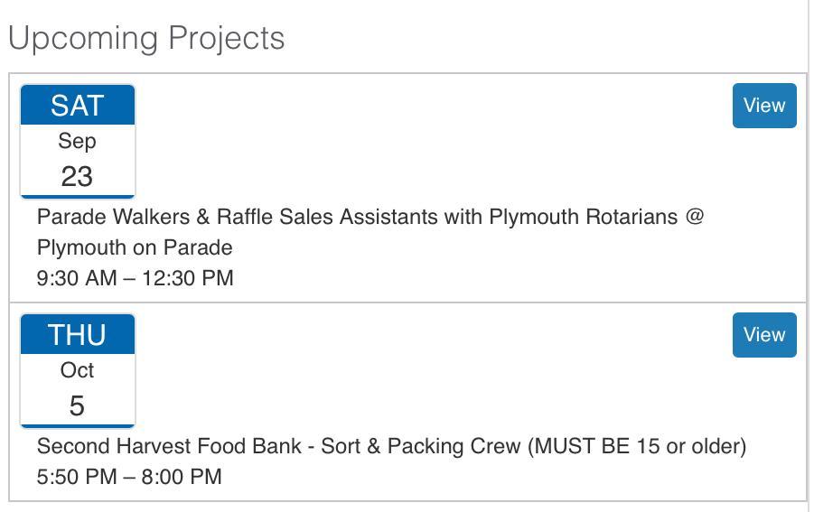The width and height of the screenshot is (814, 512).
Task: Select the date number 23 on badge
Action: pyautogui.click(x=77, y=176)
